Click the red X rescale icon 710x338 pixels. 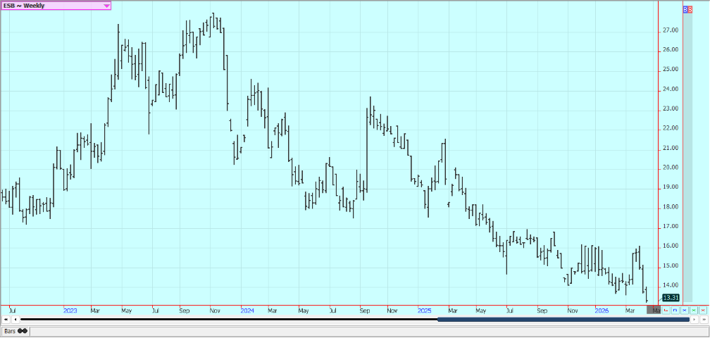(x=702, y=310)
